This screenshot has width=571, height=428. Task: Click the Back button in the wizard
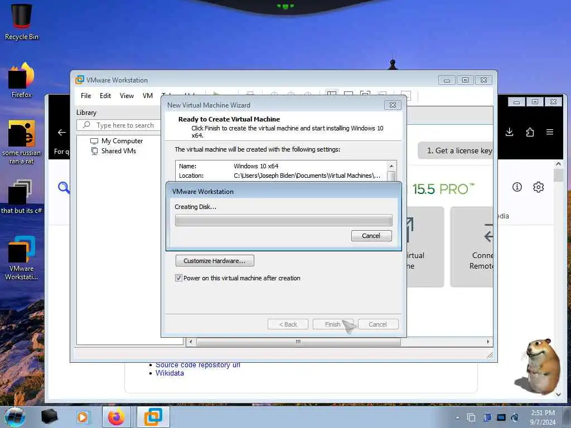click(288, 324)
